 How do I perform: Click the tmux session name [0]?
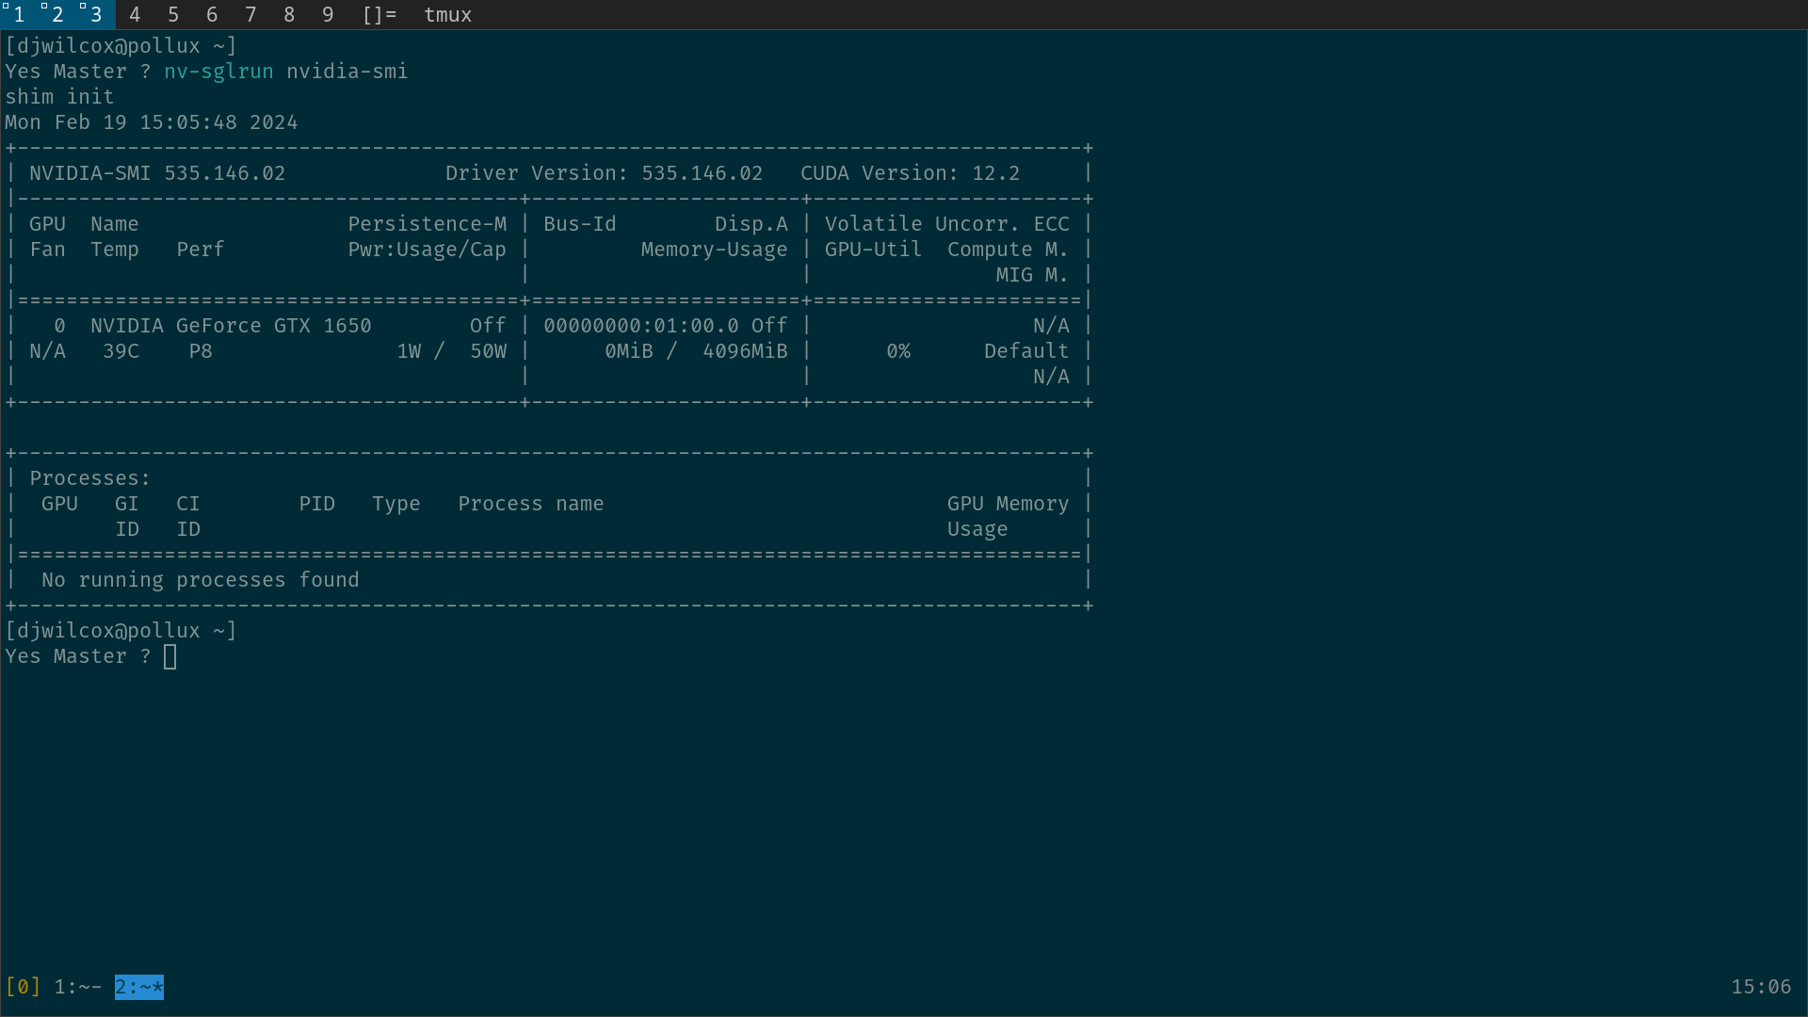[24, 987]
